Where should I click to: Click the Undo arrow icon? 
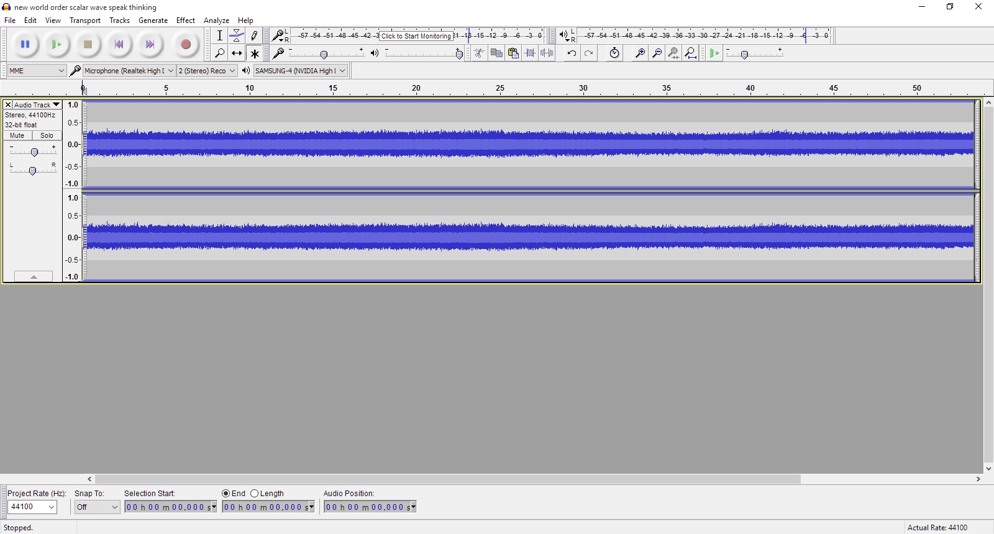572,53
